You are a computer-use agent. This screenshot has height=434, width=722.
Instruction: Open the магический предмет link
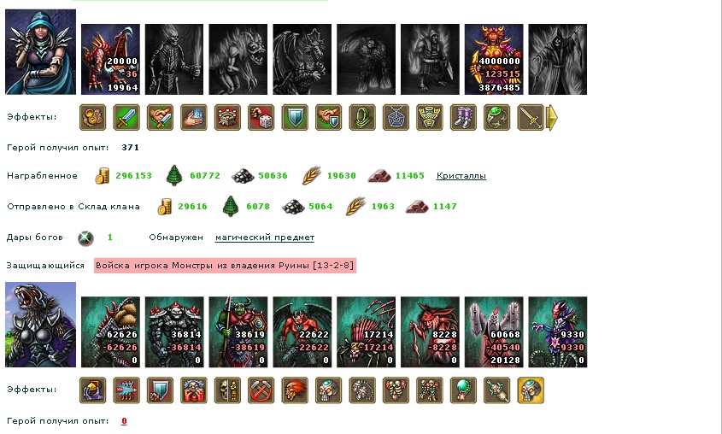click(265, 238)
